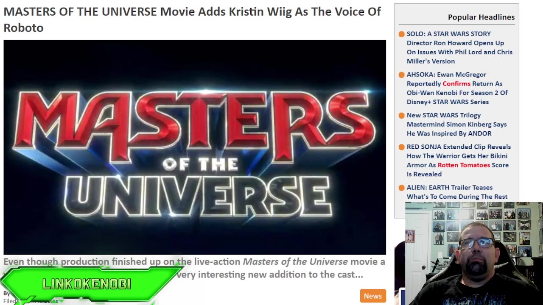The height and width of the screenshot is (305, 543).
Task: Open the red 'Rotten Tomatoes' link
Action: click(464, 165)
